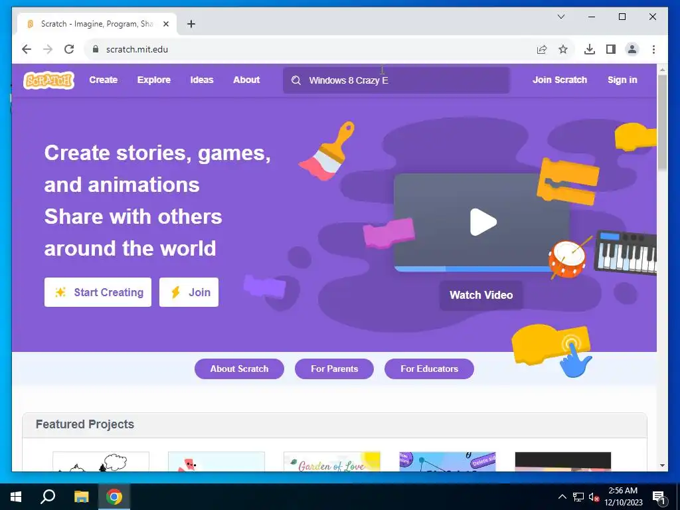Open Chrome downloads icon
This screenshot has height=510, width=680.
(590, 49)
